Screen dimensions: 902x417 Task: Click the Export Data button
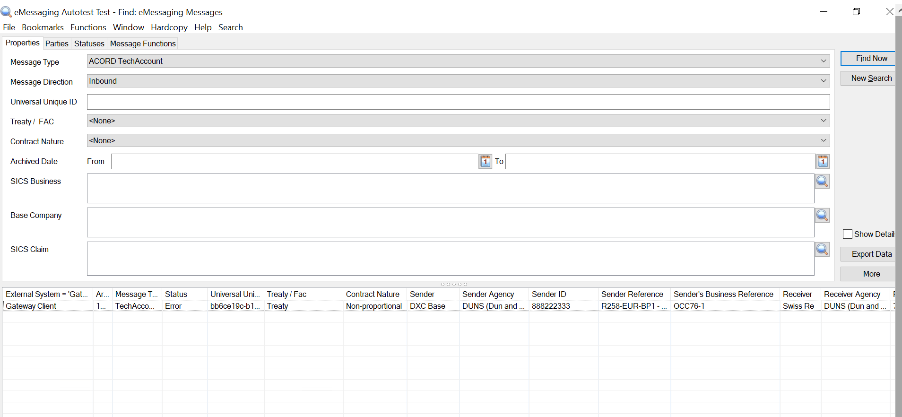click(x=871, y=254)
